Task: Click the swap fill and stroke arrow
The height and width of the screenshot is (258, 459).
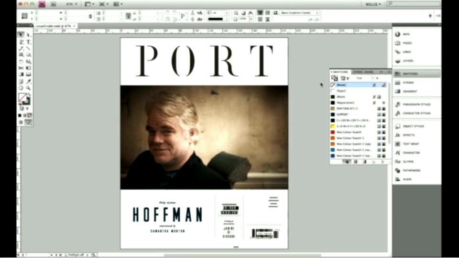Action: [29, 95]
